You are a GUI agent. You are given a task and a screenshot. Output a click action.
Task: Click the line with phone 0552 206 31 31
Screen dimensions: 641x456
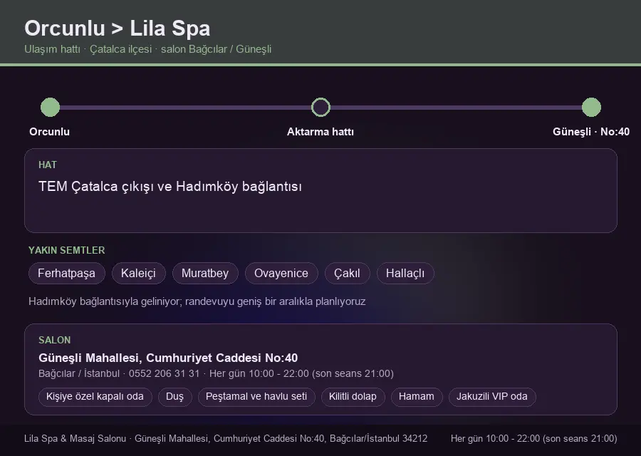pos(216,374)
